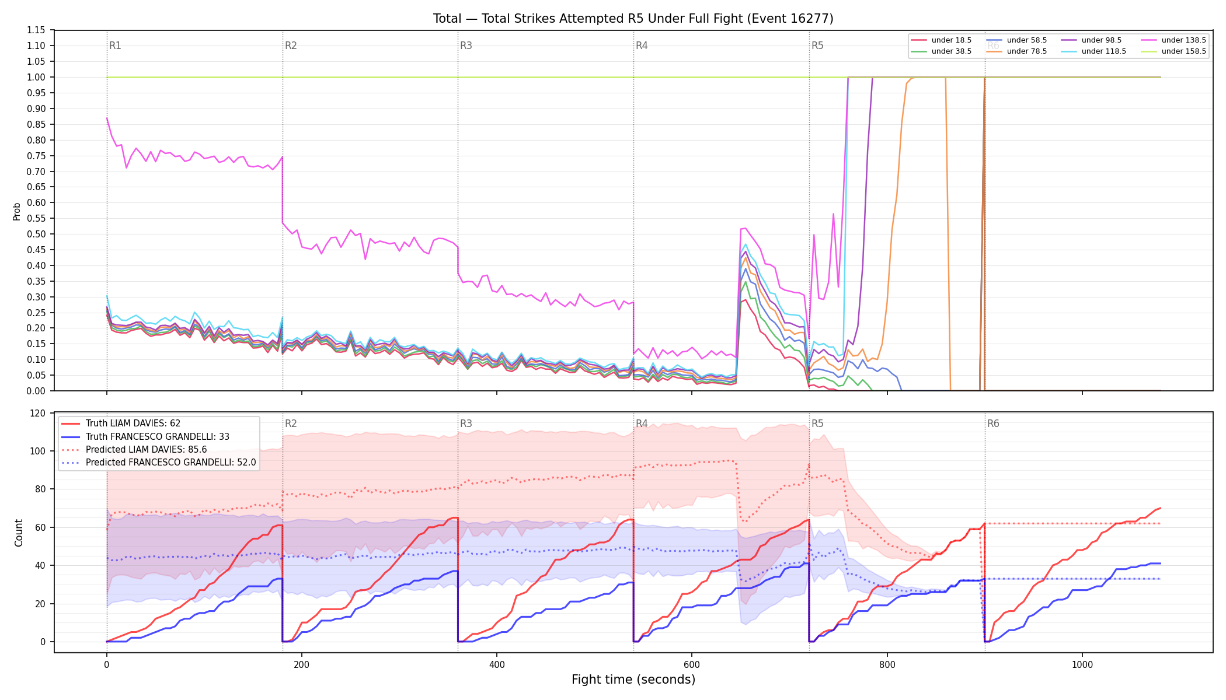Screen dimensions: 1226x700
Task: Click the R2 round marker in count chart
Action: [x=291, y=423]
